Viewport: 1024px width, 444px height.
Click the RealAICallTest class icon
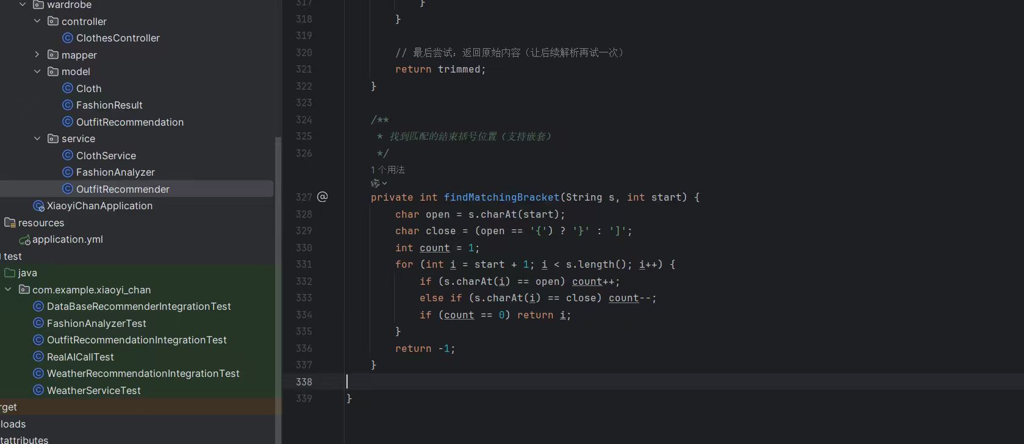38,357
